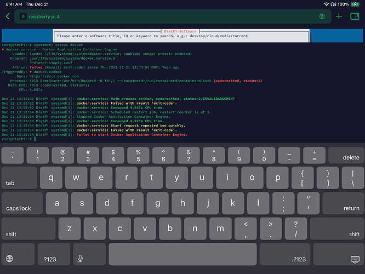
Task: Tap the z key
Action: tap(70, 229)
